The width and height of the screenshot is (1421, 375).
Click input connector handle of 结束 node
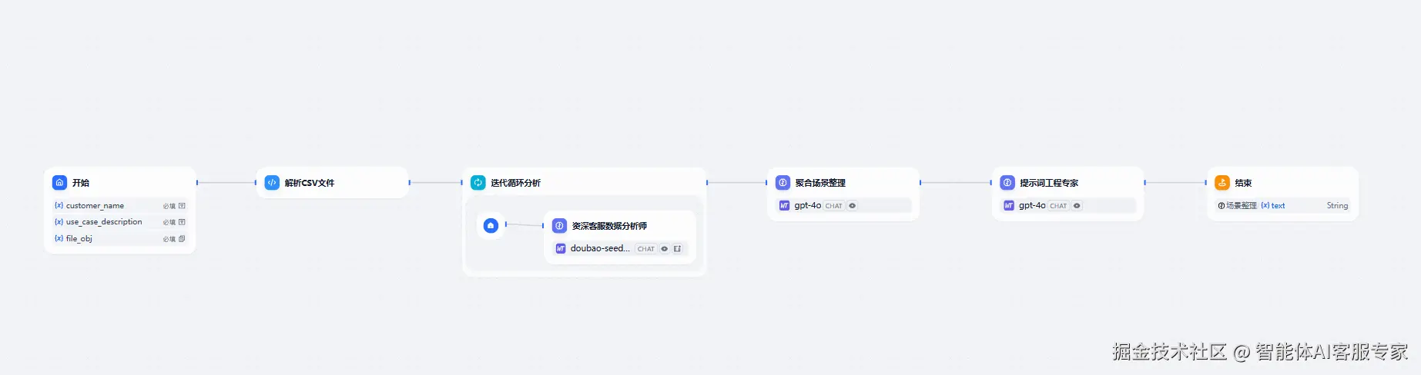[x=1206, y=183]
